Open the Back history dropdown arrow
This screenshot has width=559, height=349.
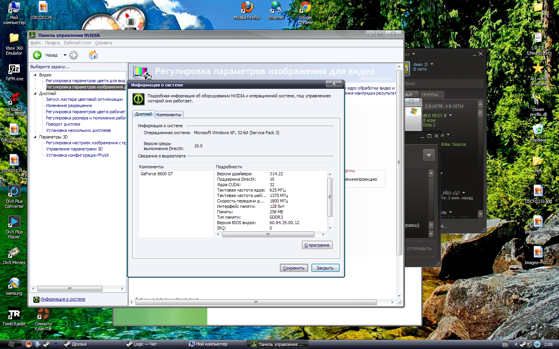(x=65, y=55)
